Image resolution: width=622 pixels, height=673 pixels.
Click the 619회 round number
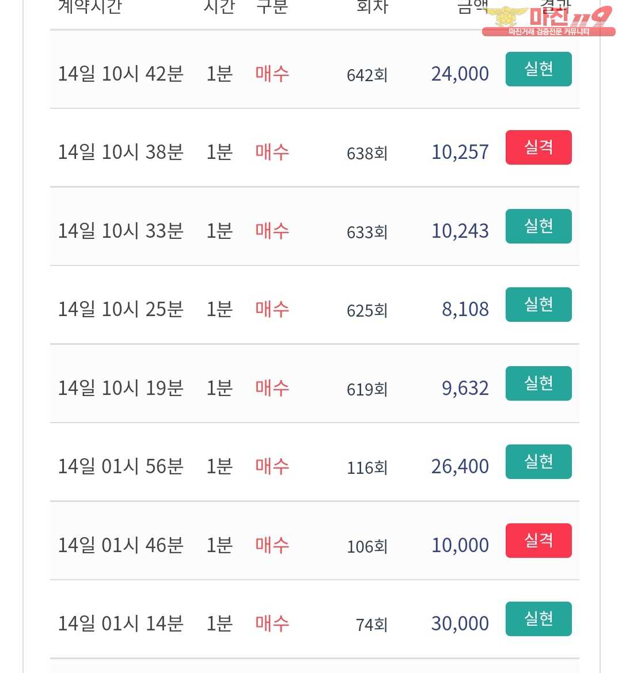tap(367, 389)
